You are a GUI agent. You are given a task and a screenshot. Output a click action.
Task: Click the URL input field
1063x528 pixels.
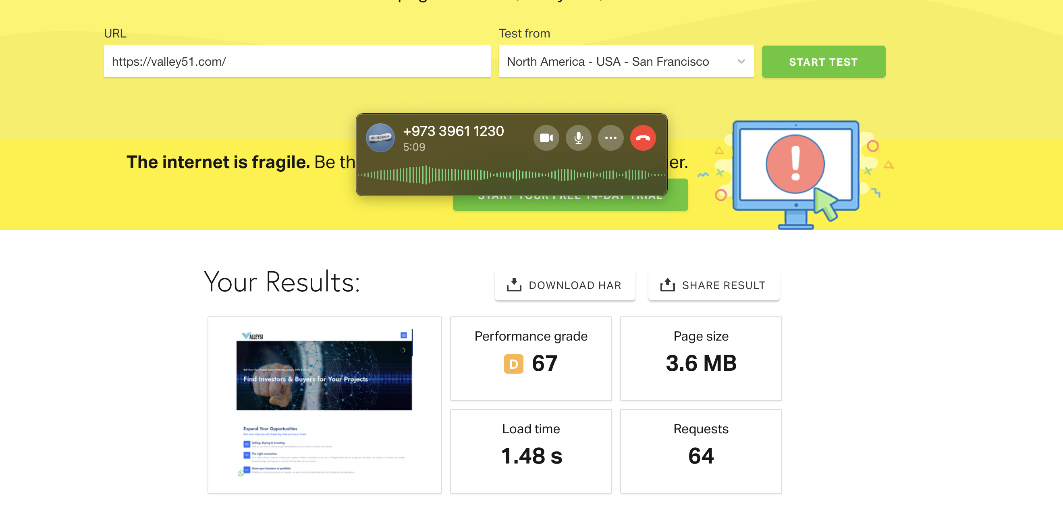tap(297, 62)
